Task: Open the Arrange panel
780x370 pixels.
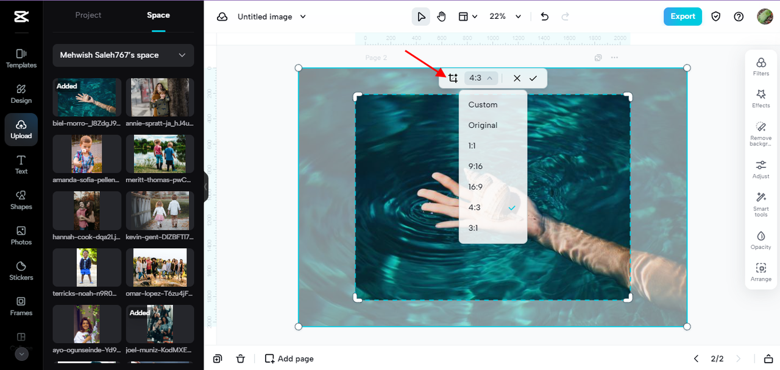Action: click(761, 272)
